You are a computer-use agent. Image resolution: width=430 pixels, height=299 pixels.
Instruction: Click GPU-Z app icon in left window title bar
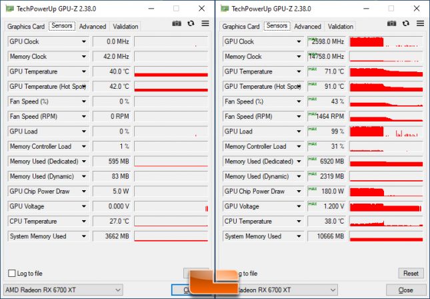10,9
